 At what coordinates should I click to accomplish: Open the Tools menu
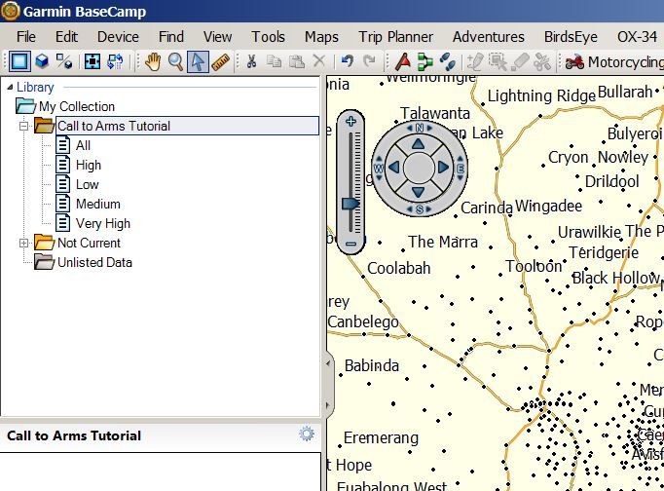268,37
